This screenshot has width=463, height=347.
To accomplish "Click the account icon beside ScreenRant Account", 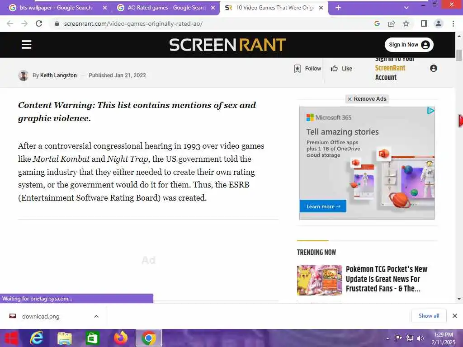I will coord(434,68).
